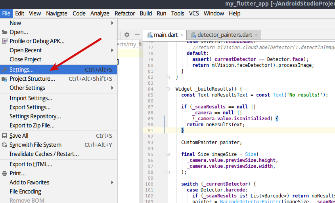Click the 'No results!' string literal
335x203 pixels.
point(304,95)
